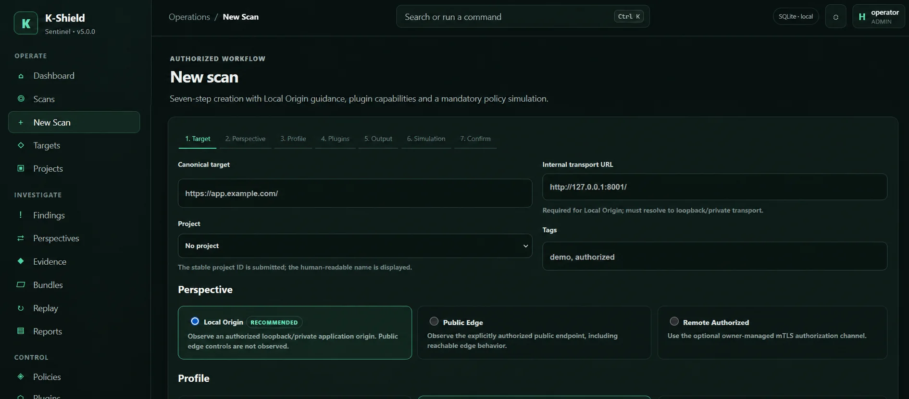Open Replay in the sidebar
The width and height of the screenshot is (909, 399).
coord(74,308)
